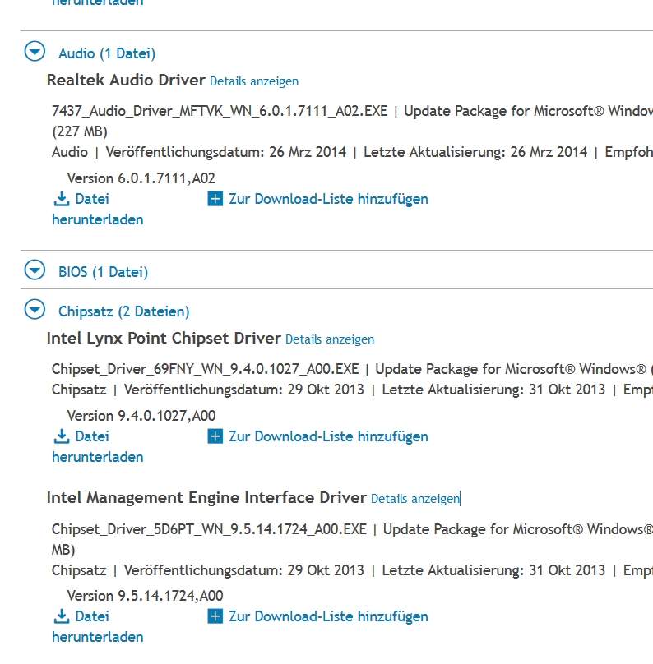The height and width of the screenshot is (664, 653).
Task: Click the Intel Lynx Point Chipset Driver title
Action: click(x=164, y=339)
